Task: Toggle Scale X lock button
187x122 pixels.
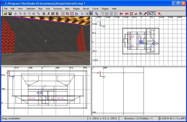Action: [107, 14]
